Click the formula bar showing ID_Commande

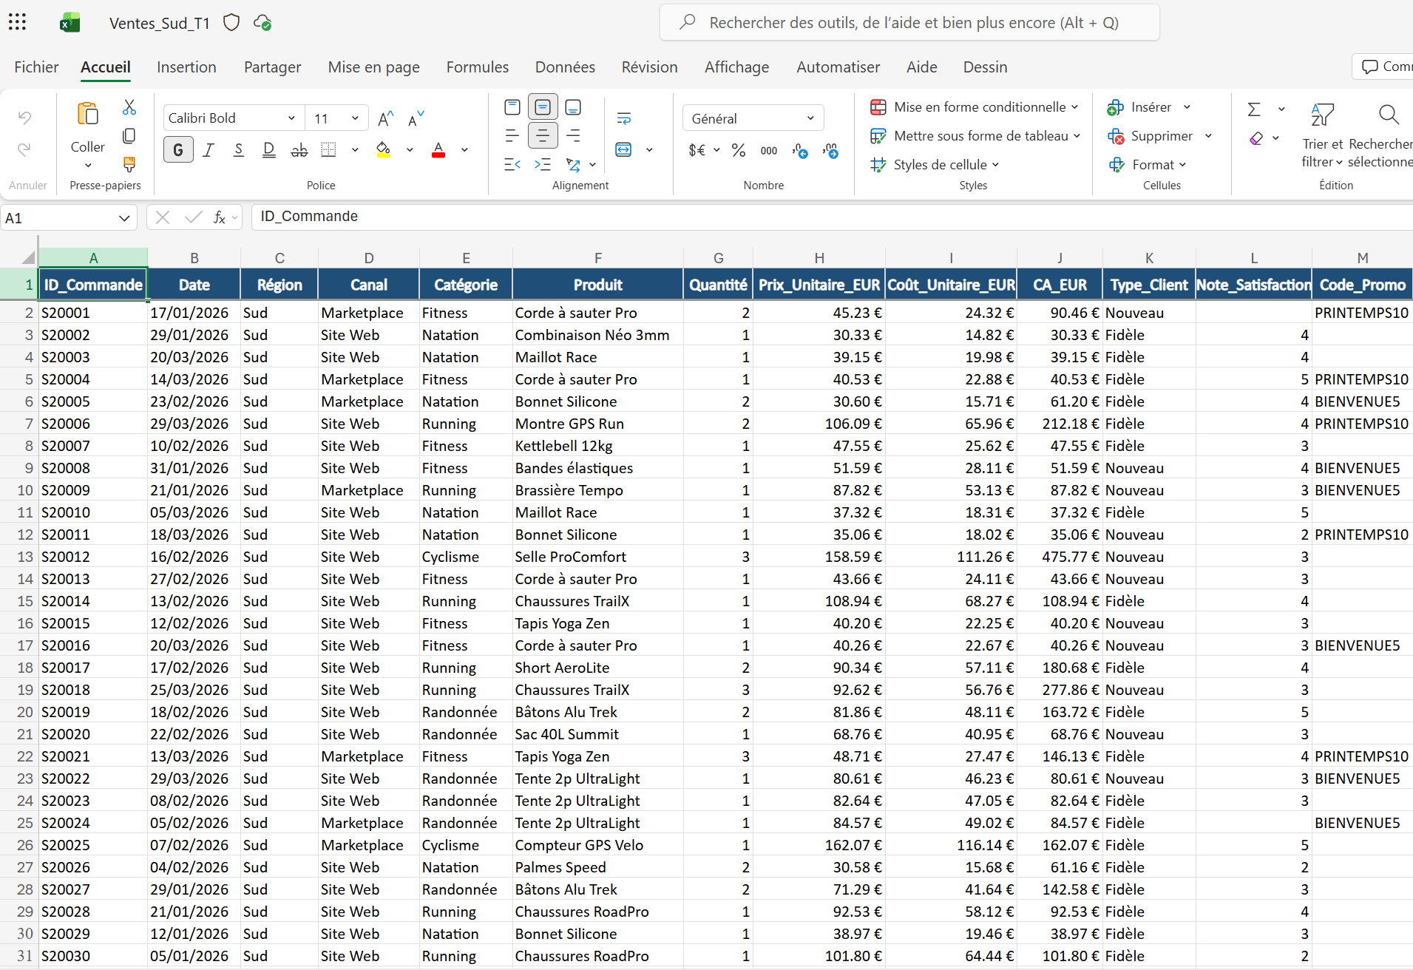pyautogui.click(x=832, y=217)
